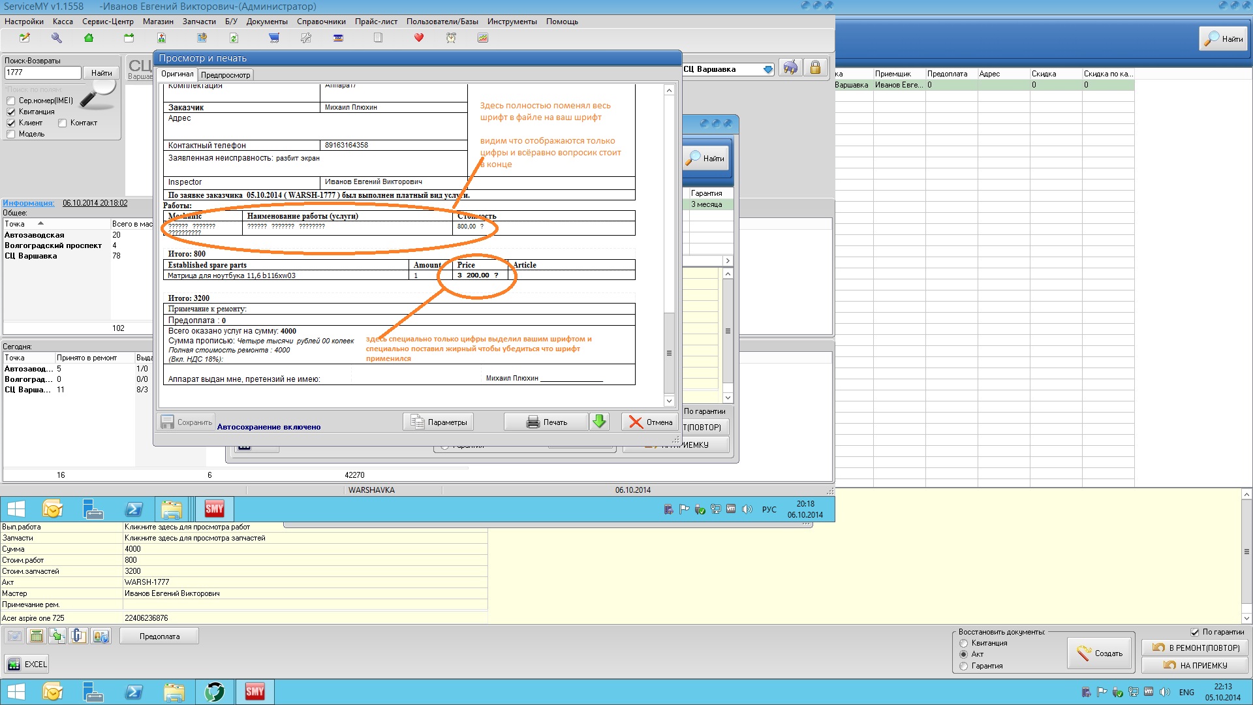Enable the Сер.номер(IMEI) checkbox
Image resolution: width=1253 pixels, height=705 pixels.
10,101
